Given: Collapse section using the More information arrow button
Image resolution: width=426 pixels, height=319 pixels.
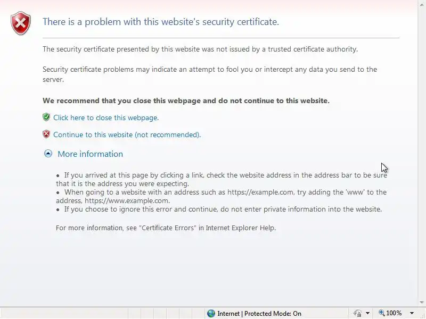Looking at the screenshot, I should point(48,154).
